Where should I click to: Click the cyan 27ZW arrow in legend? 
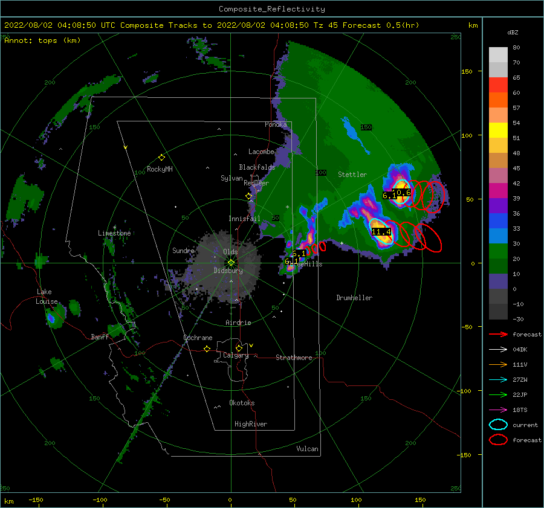pyautogui.click(x=498, y=380)
